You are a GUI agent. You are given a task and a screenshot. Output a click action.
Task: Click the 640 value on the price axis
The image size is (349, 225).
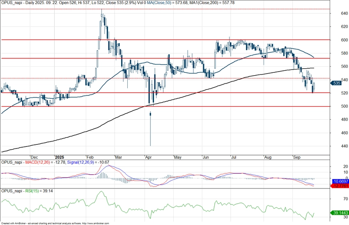tap(338, 13)
